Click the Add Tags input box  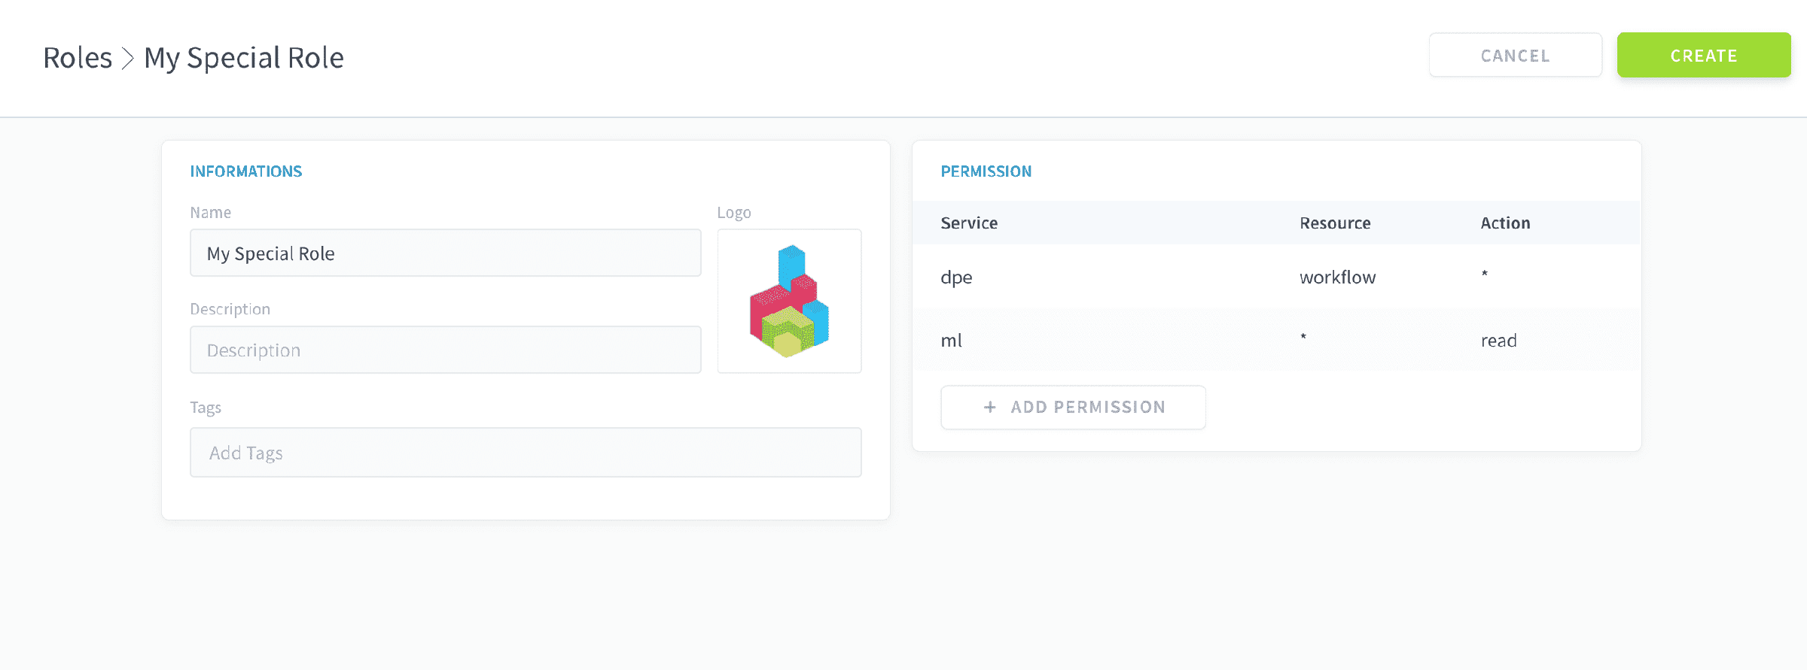(x=526, y=453)
